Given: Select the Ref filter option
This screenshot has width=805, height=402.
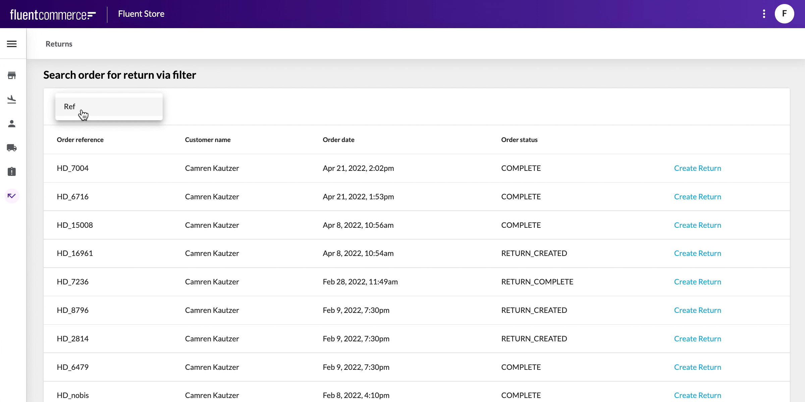Looking at the screenshot, I should [109, 107].
